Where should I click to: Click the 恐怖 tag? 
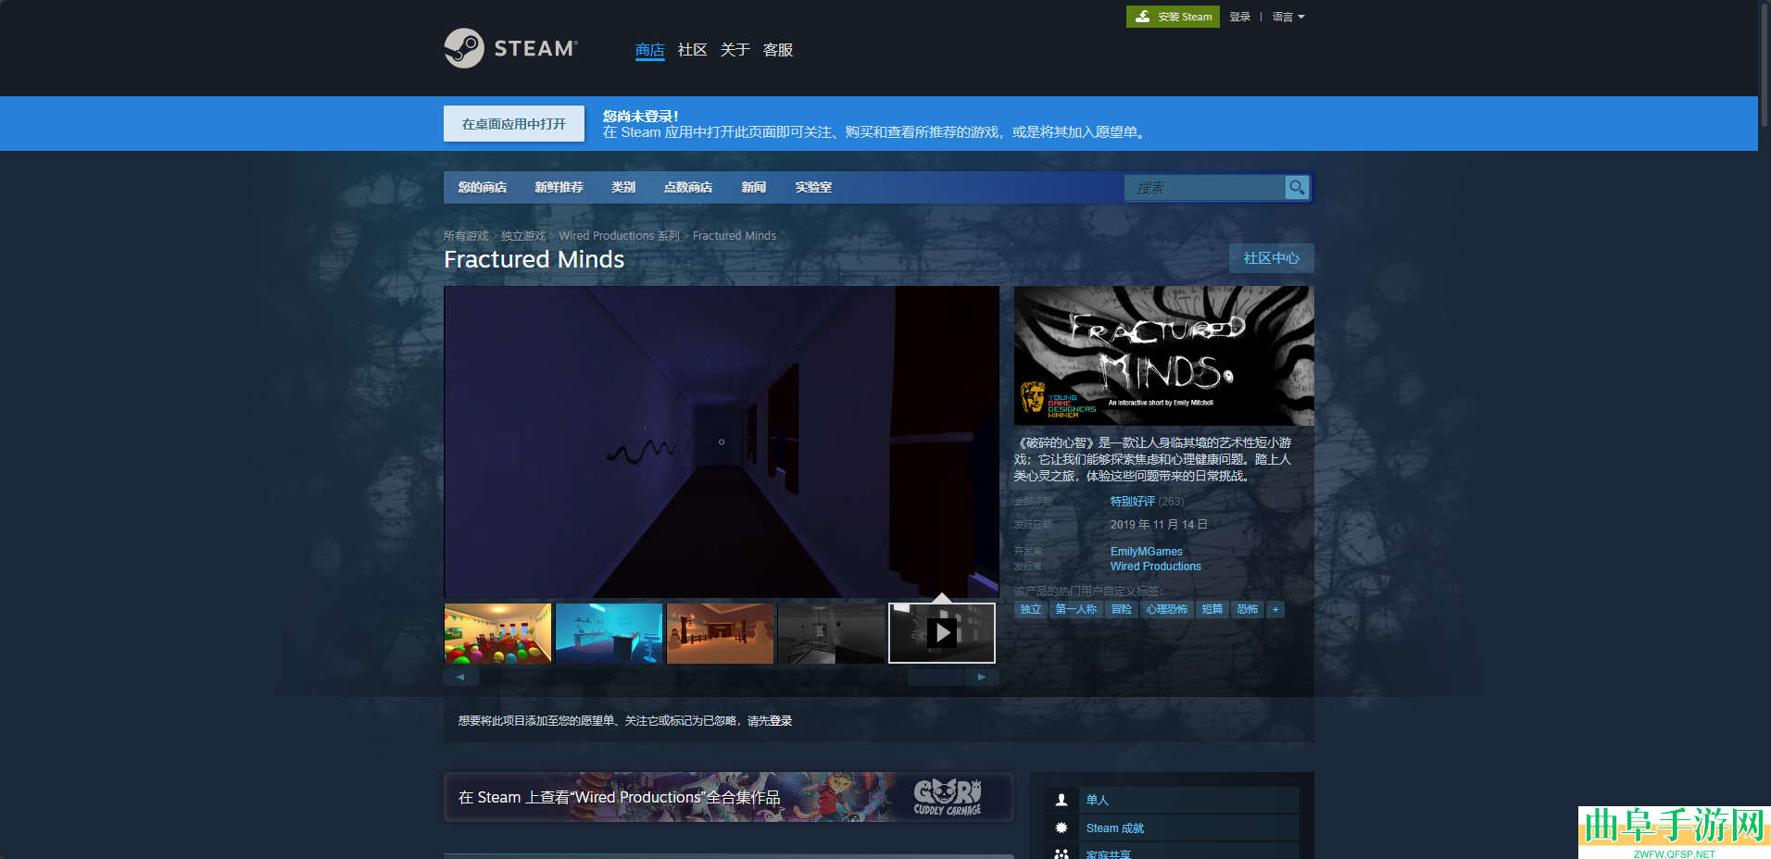[x=1248, y=609]
